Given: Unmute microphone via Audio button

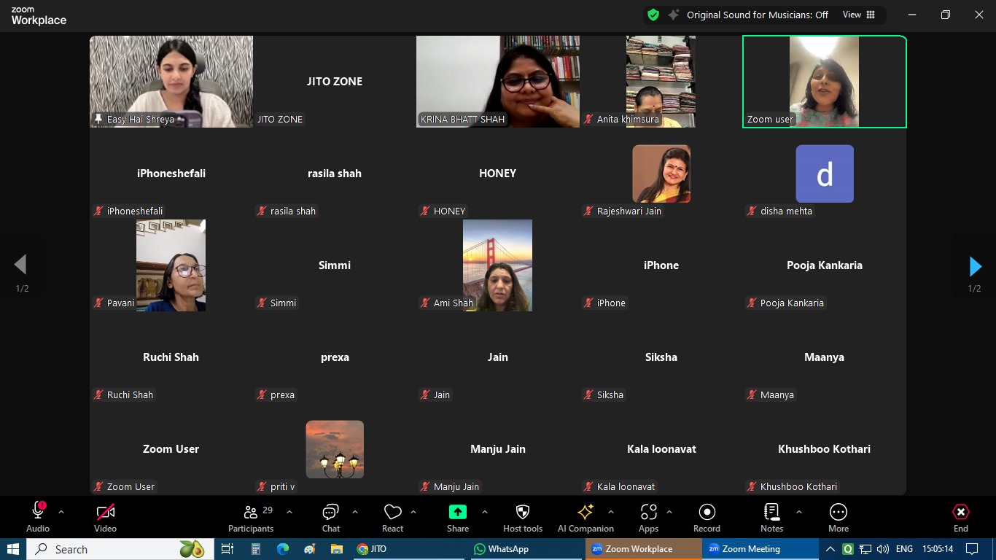Looking at the screenshot, I should tap(38, 512).
